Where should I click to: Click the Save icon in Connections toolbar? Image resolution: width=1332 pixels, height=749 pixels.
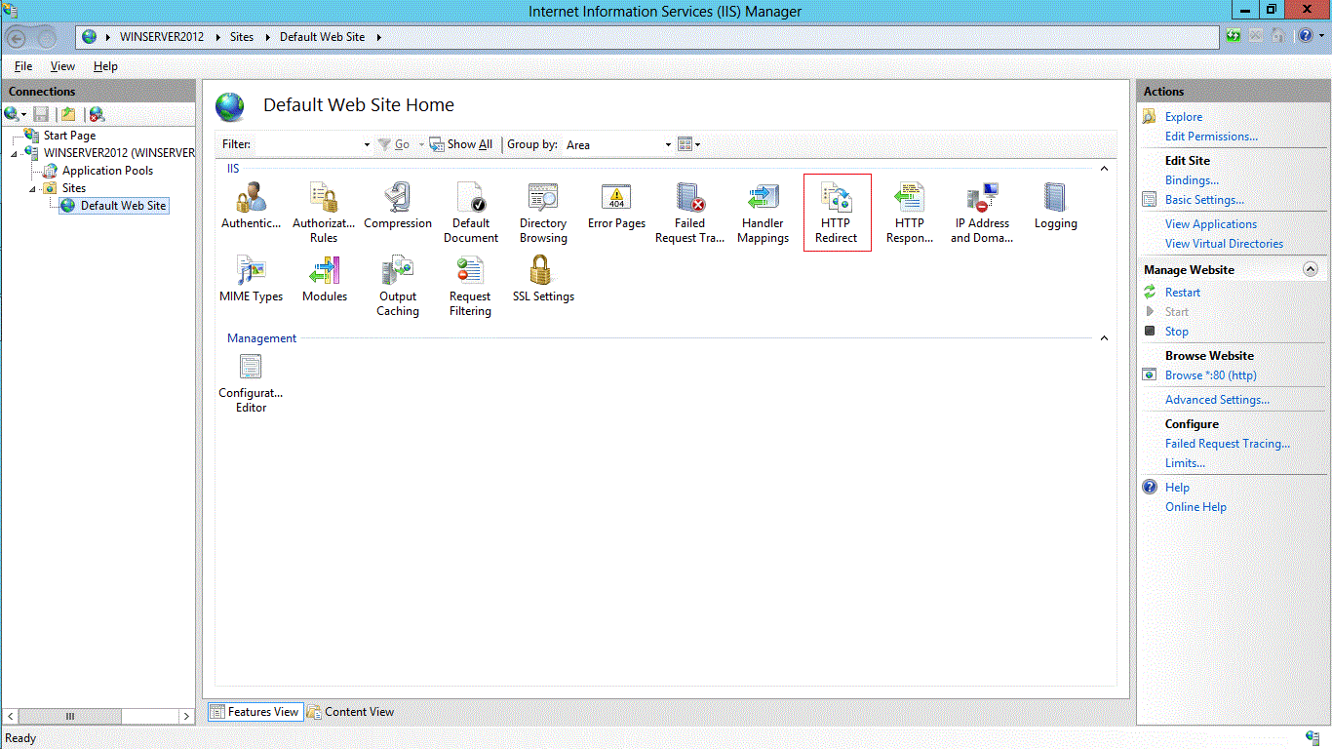41,114
